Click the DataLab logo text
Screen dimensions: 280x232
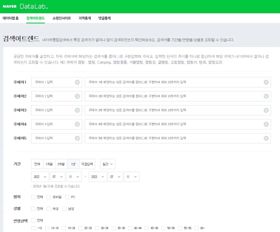[x=34, y=7]
